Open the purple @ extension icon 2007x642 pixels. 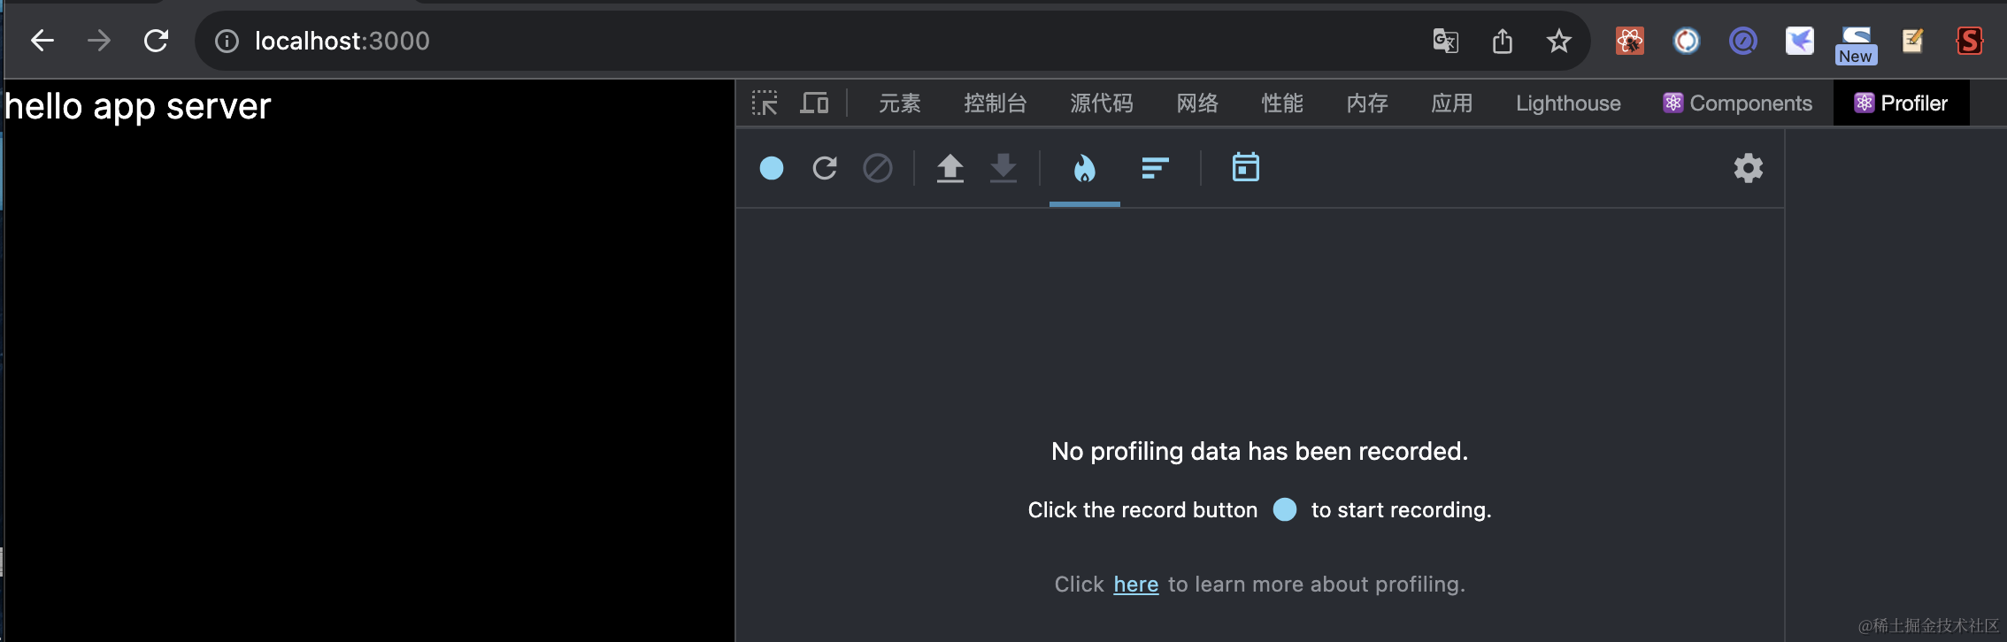click(1743, 41)
